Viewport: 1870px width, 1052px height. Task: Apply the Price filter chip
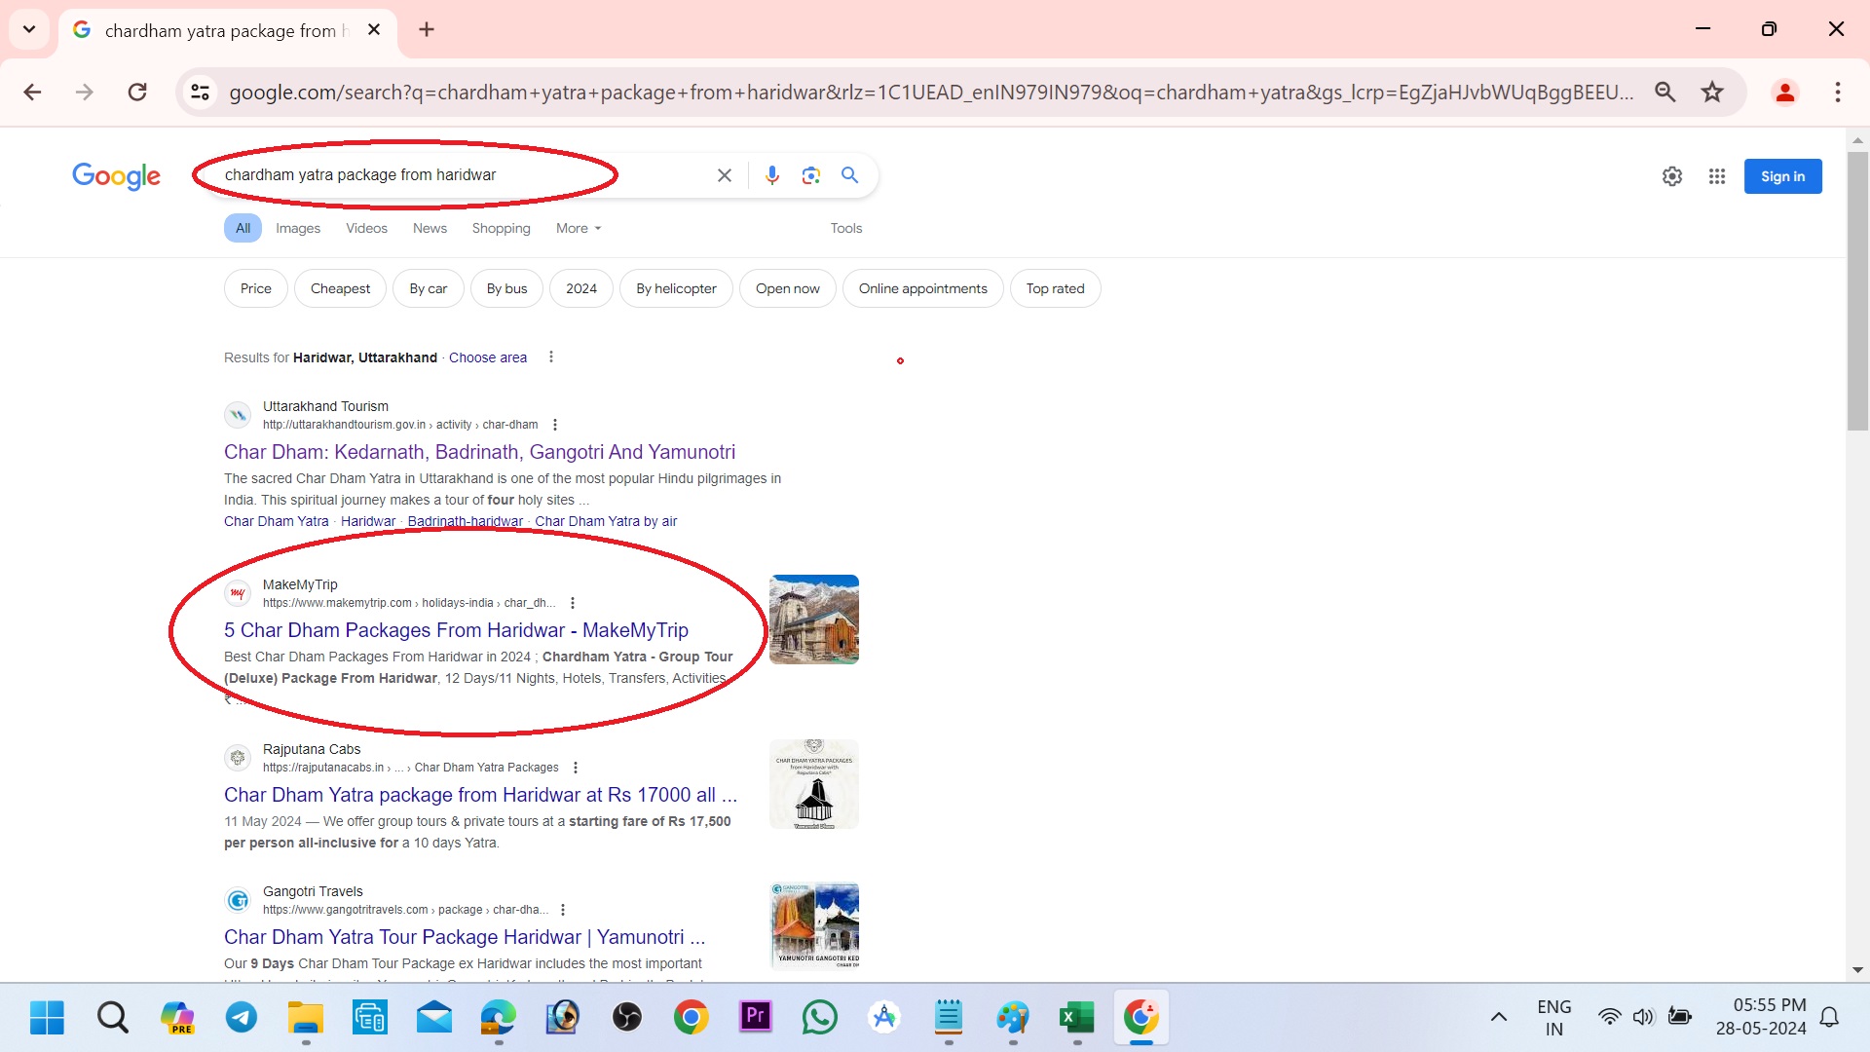pyautogui.click(x=256, y=288)
